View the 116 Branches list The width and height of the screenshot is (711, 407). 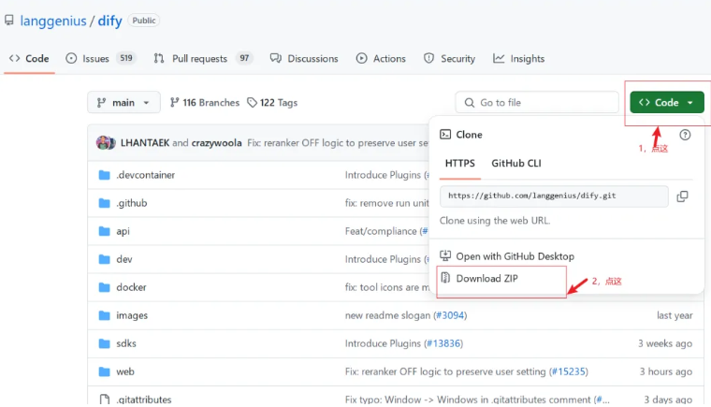click(x=205, y=103)
